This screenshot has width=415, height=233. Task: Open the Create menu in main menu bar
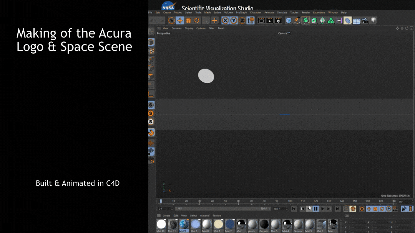pos(167,12)
